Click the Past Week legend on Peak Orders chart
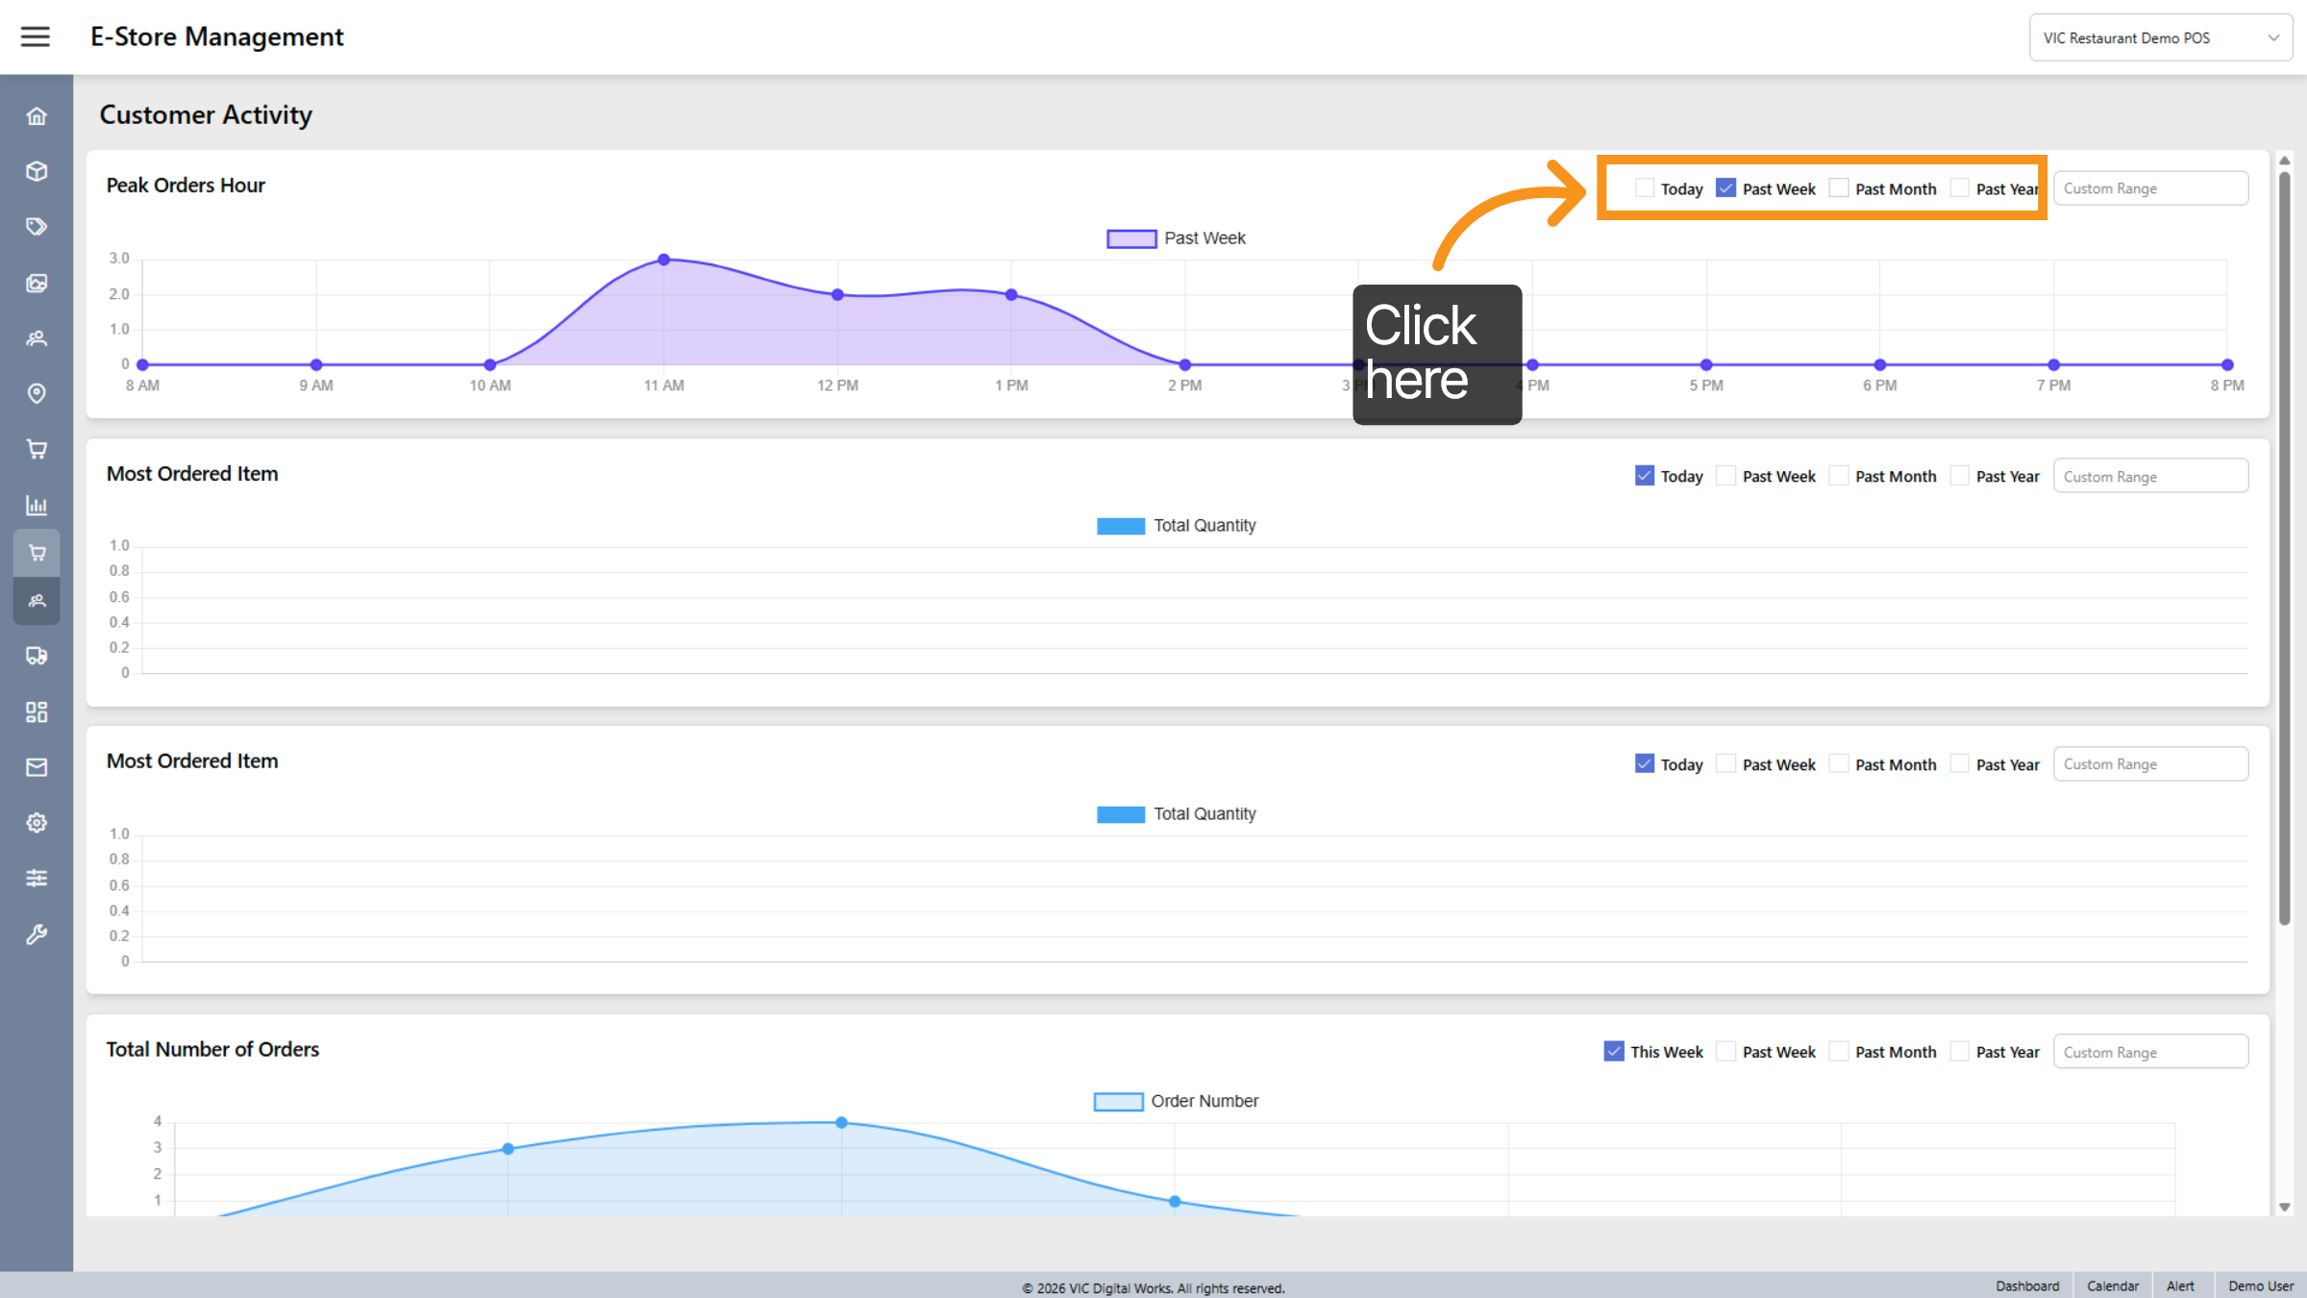 coord(1176,237)
